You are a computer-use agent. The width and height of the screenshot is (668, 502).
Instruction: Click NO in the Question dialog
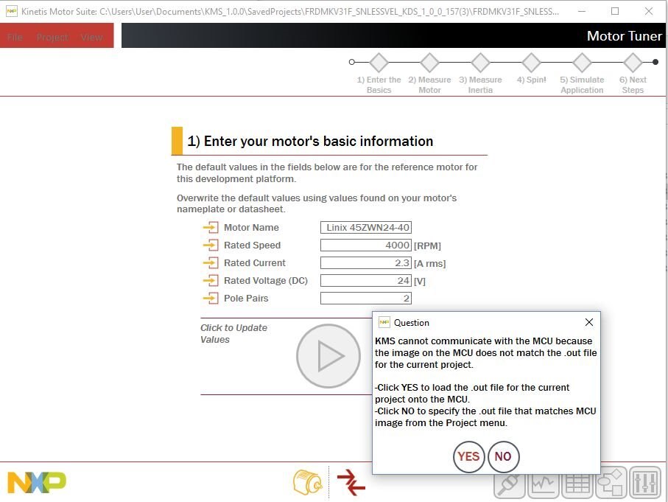503,457
